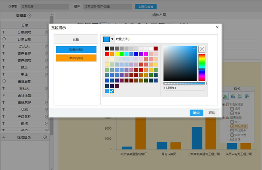The image size is (262, 170).
Task: Click the checkmark swatch in the palette
Action: (x=112, y=91)
